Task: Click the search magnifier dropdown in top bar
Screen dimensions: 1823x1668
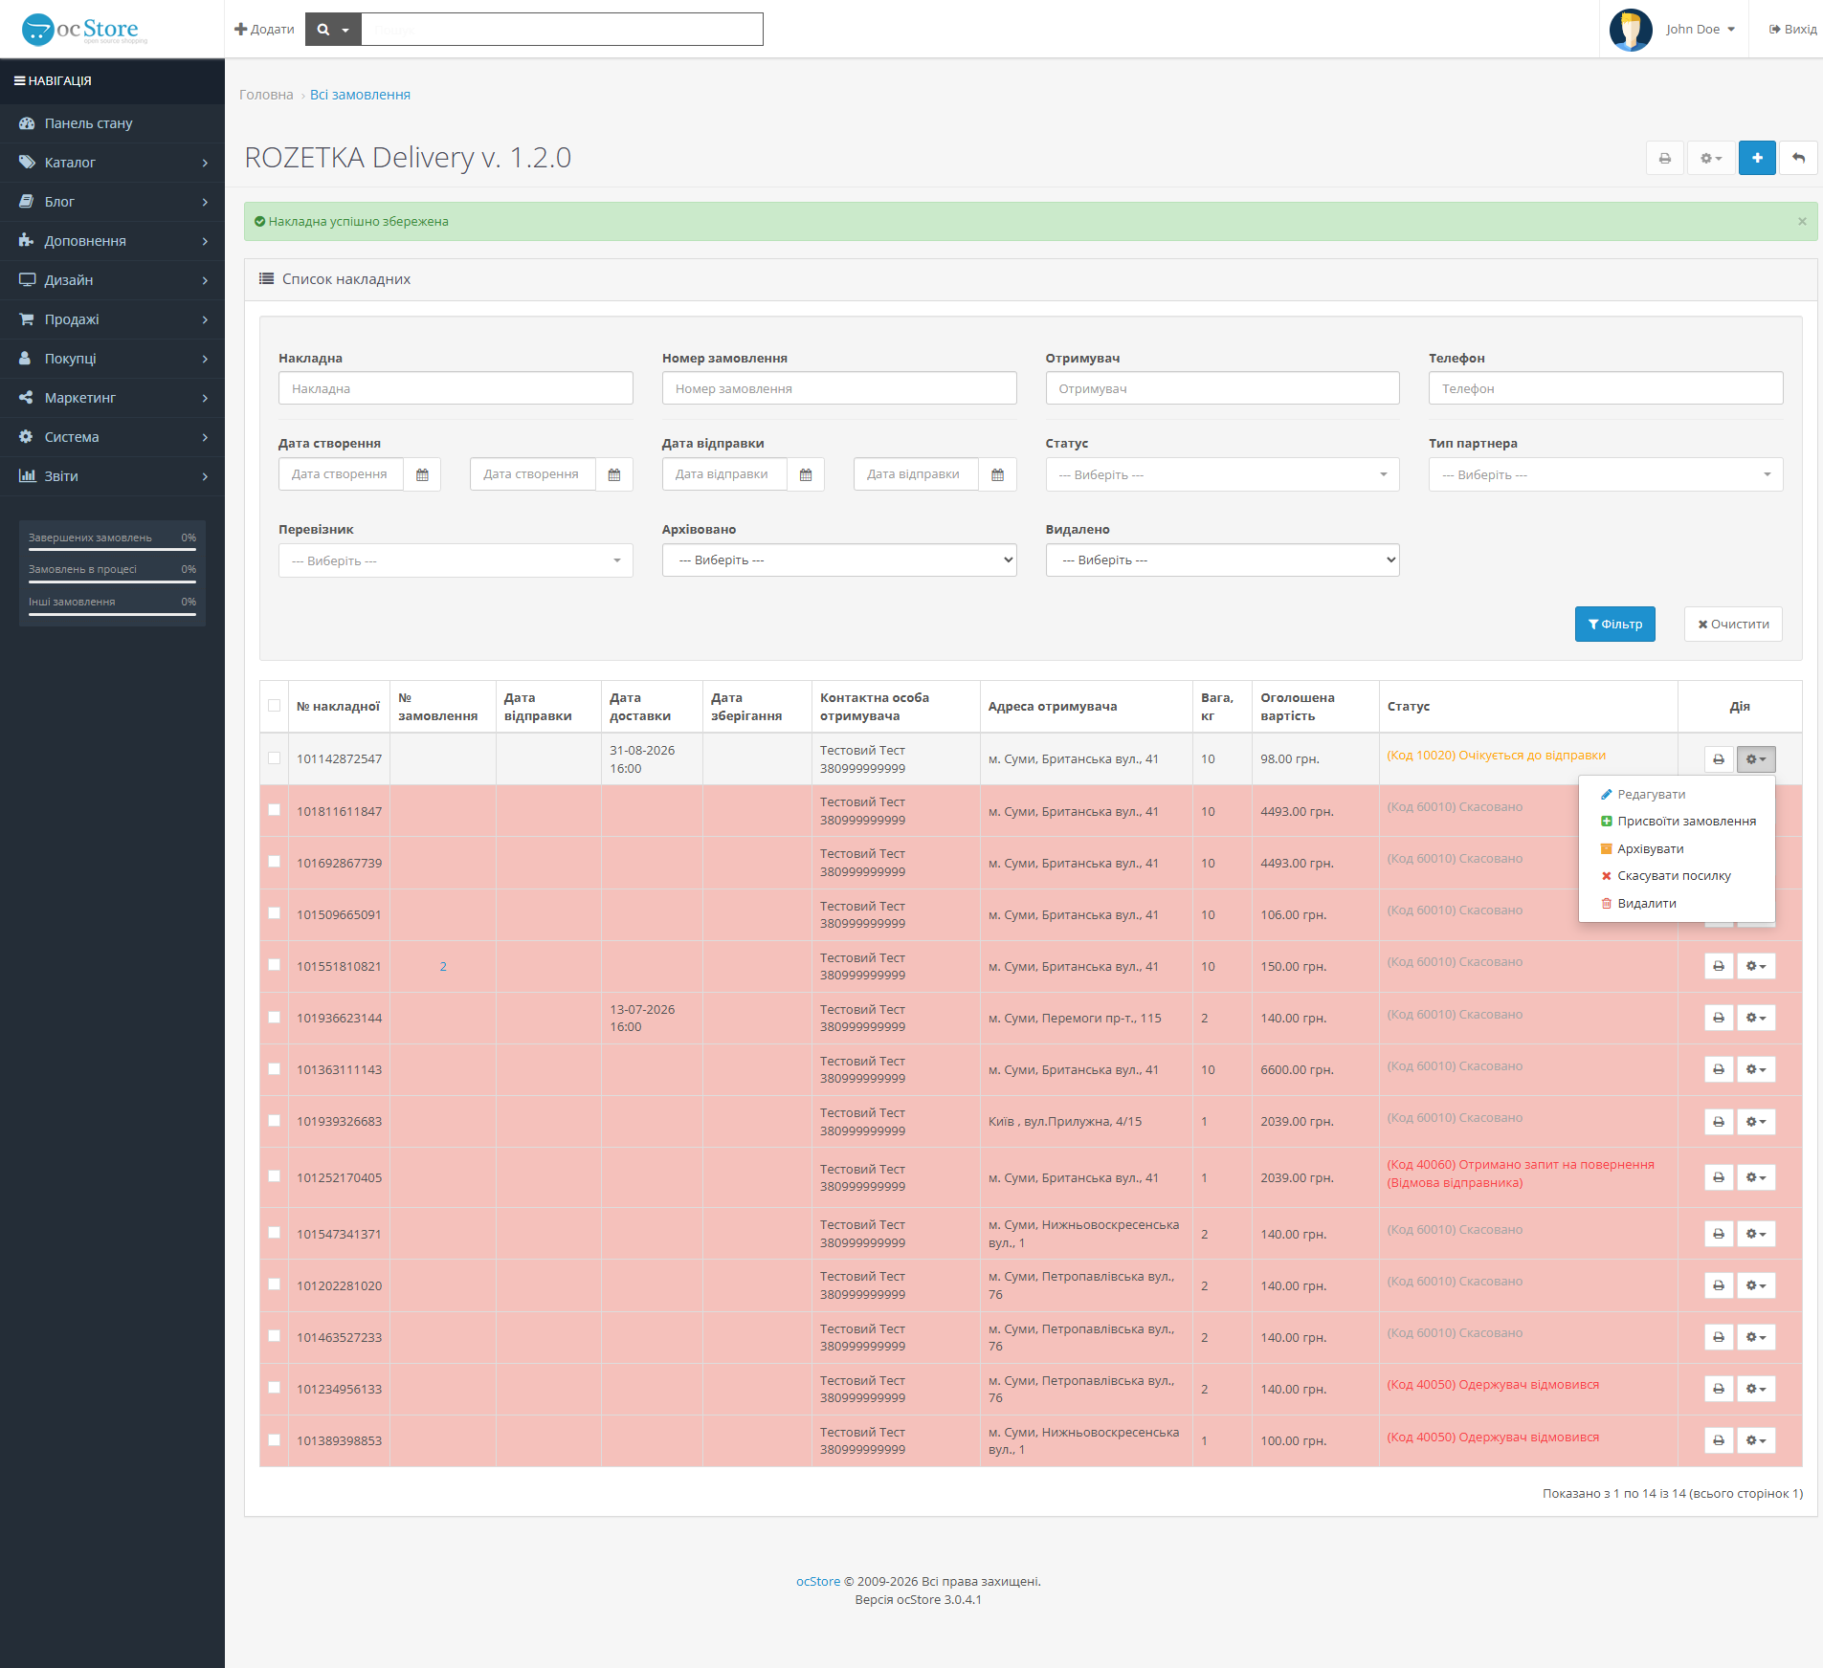Action: pos(333,30)
